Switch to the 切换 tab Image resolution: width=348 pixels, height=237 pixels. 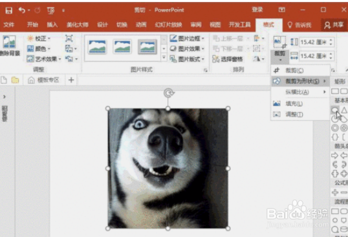[122, 25]
